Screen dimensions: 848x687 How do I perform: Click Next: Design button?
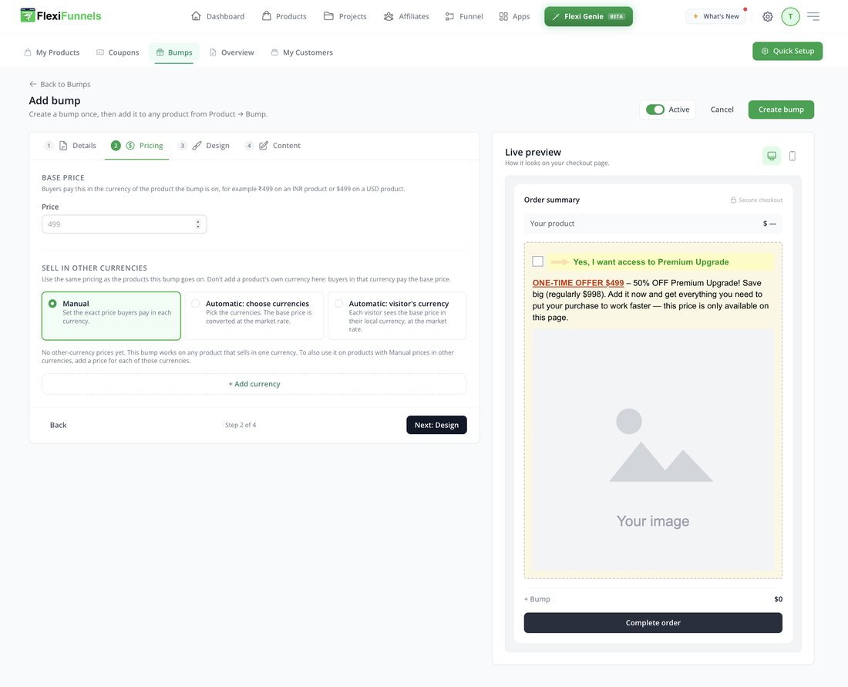436,425
